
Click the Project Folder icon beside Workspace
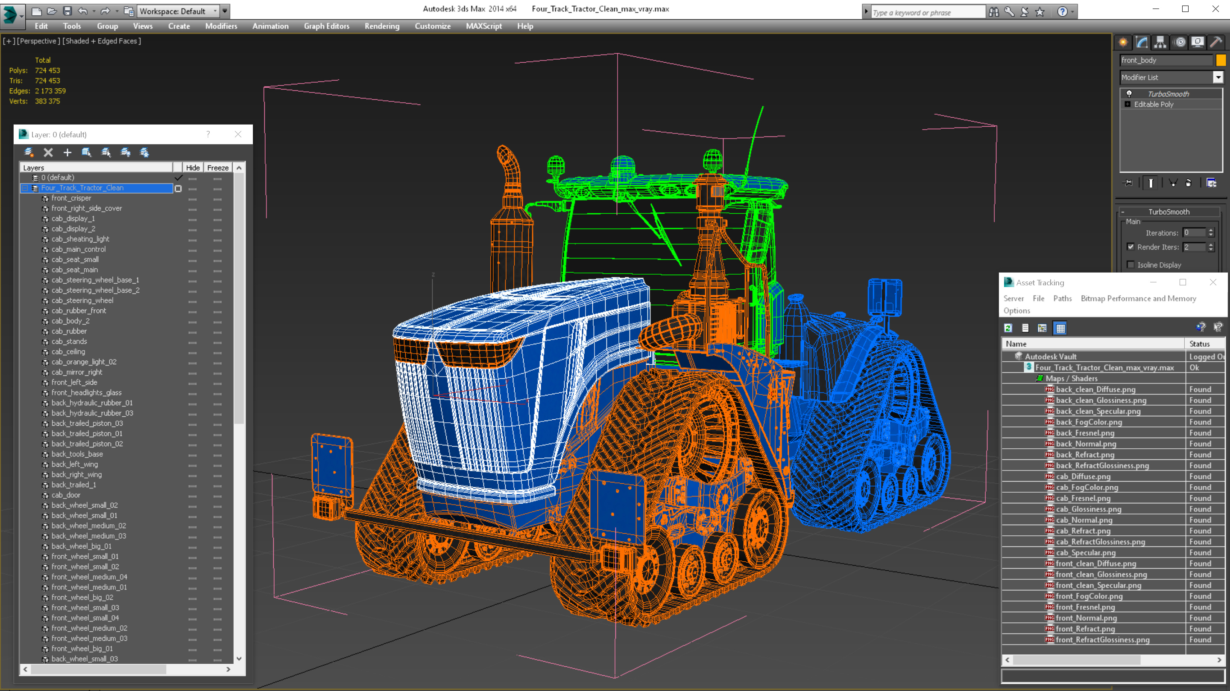click(129, 11)
